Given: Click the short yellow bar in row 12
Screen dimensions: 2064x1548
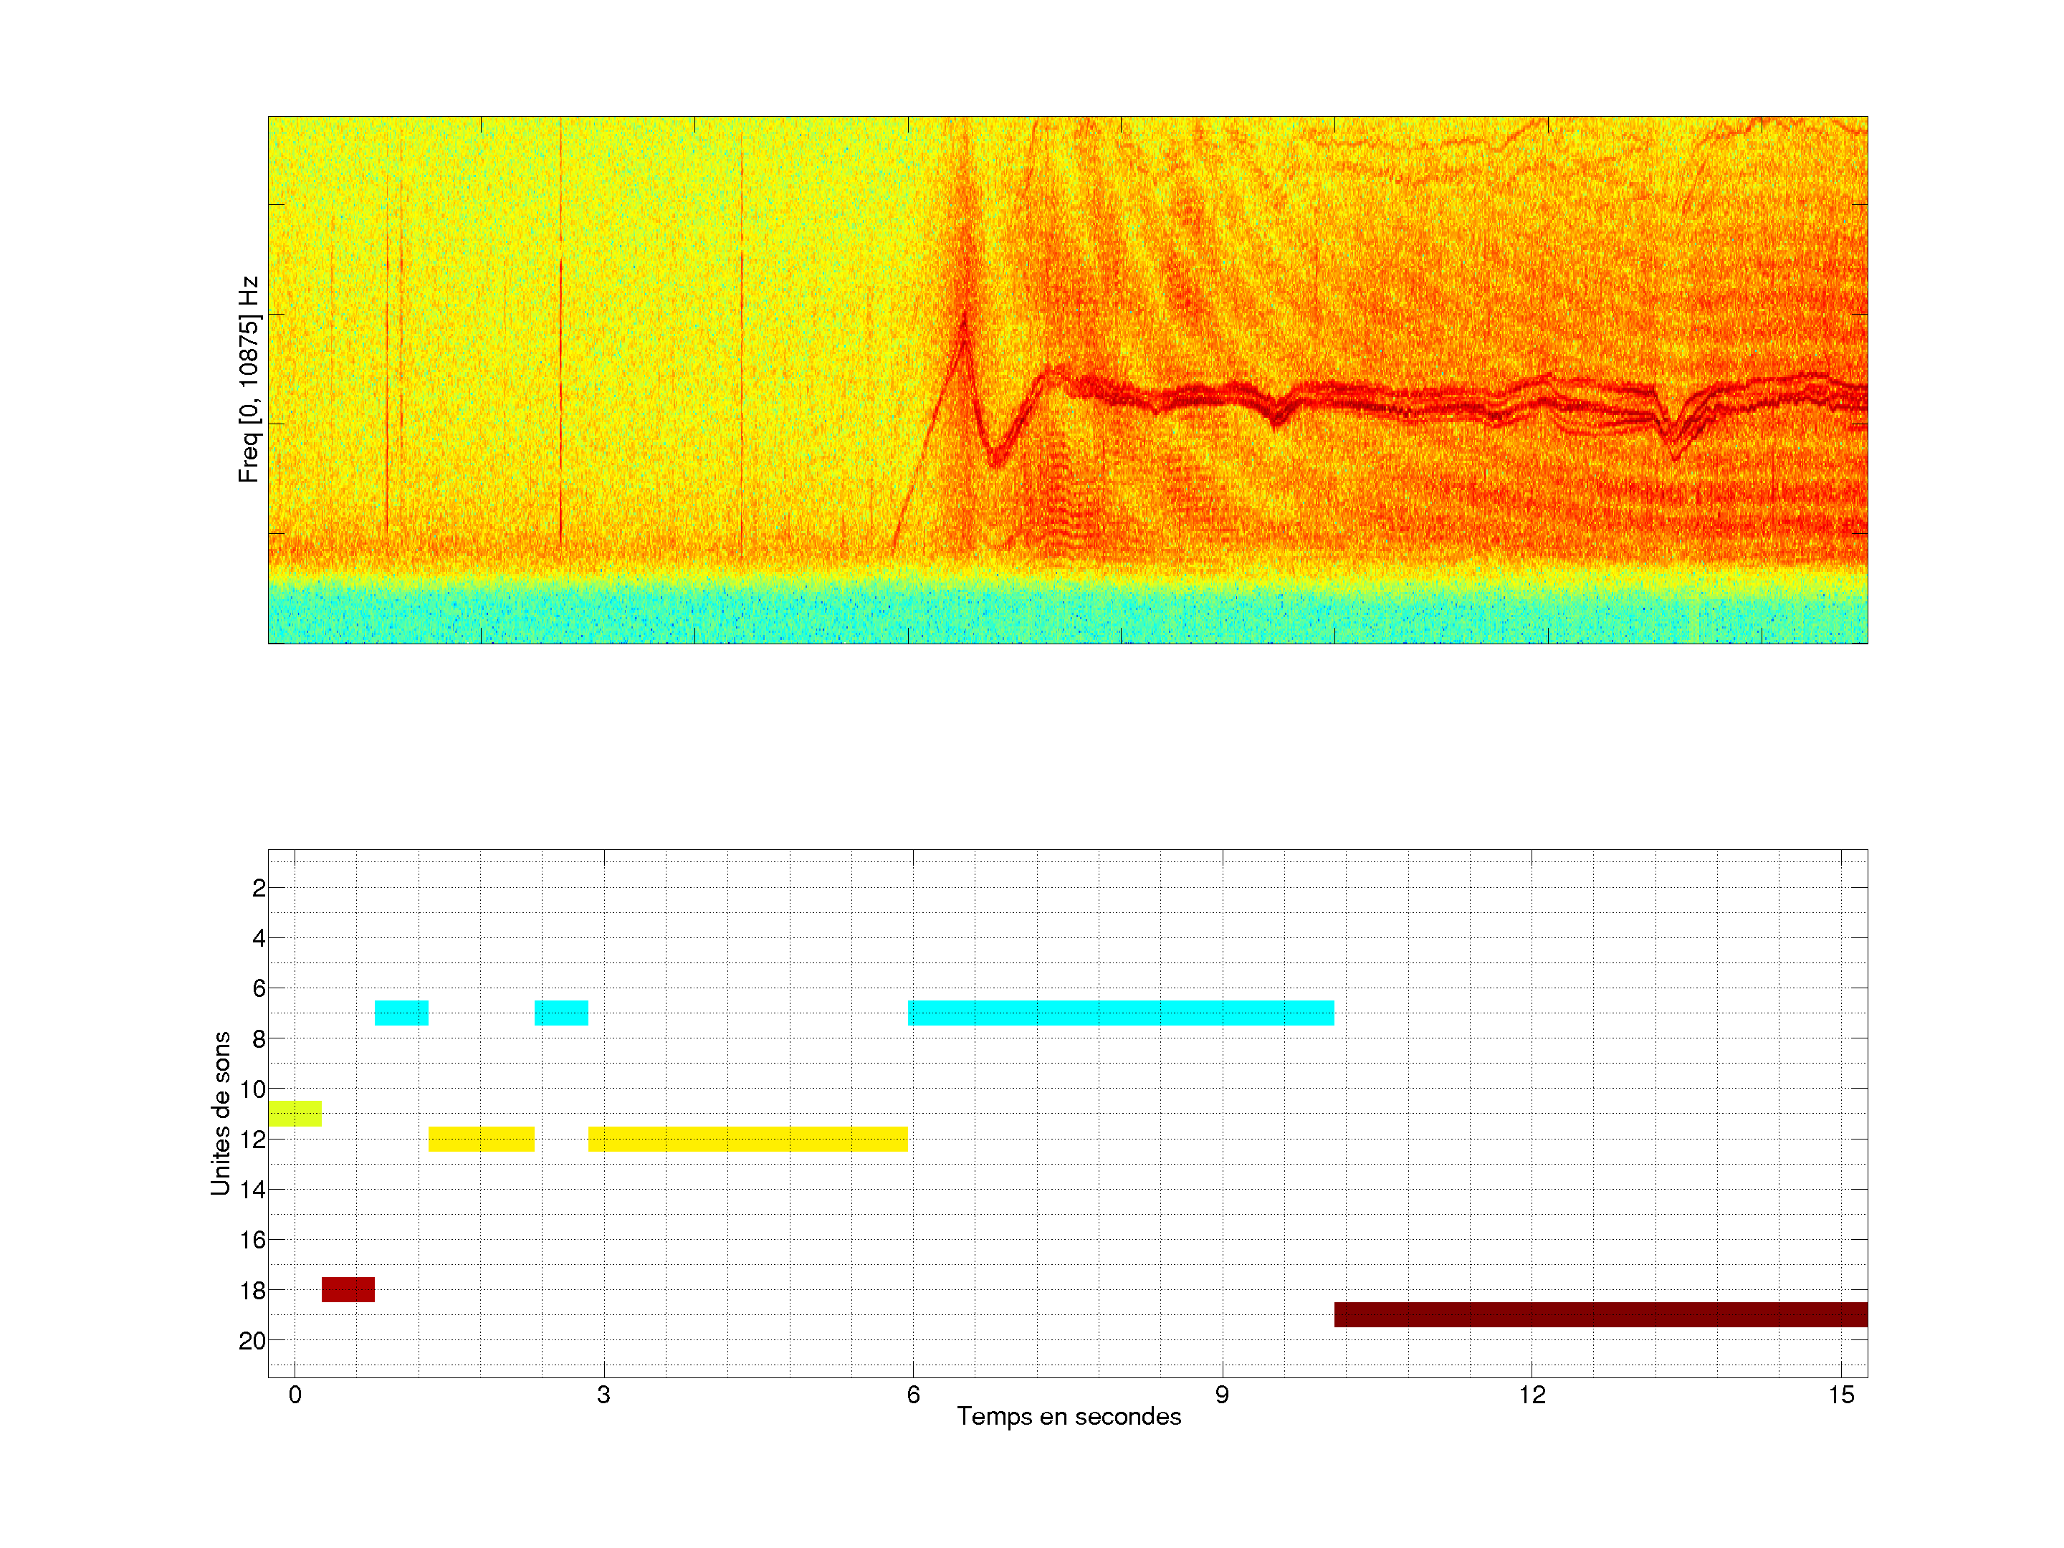Looking at the screenshot, I should (x=482, y=1138).
